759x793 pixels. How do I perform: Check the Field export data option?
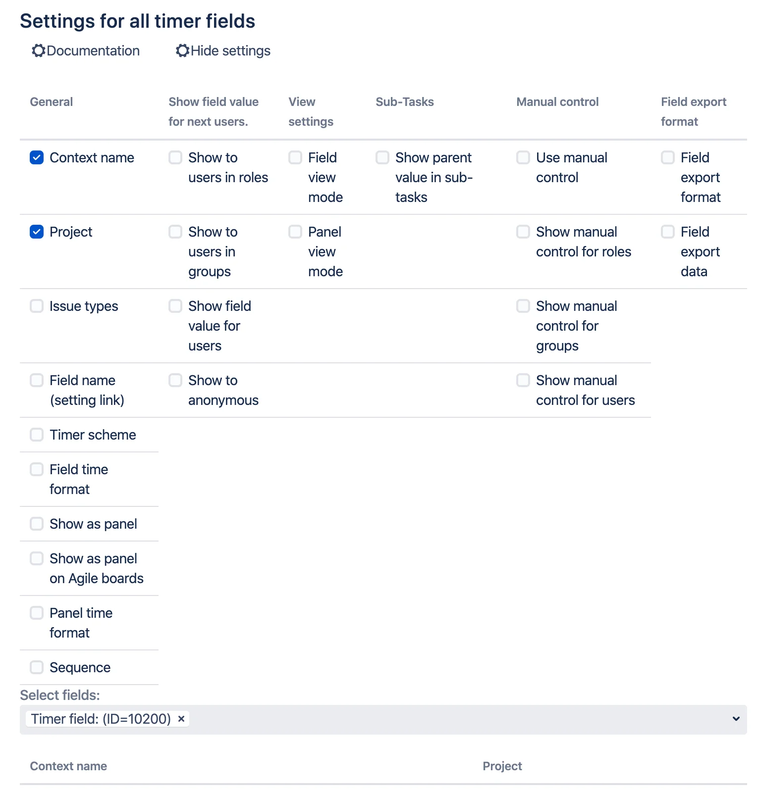point(668,232)
